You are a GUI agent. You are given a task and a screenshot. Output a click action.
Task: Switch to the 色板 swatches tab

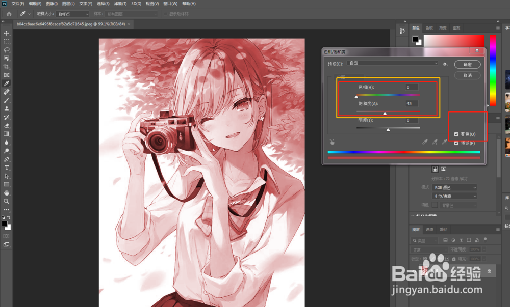pos(429,28)
